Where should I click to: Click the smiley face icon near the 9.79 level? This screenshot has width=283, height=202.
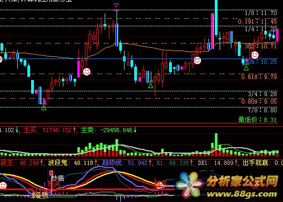(86, 71)
